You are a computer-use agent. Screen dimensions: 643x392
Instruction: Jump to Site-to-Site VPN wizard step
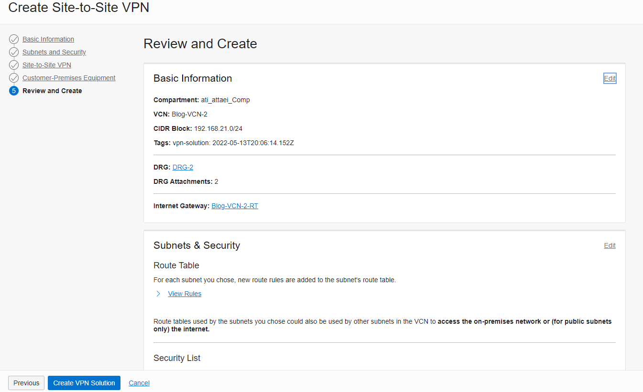(x=47, y=65)
